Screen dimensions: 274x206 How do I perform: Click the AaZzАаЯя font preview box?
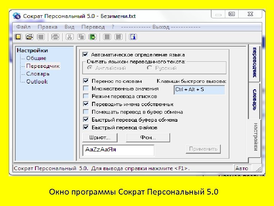pyautogui.click(x=118, y=150)
